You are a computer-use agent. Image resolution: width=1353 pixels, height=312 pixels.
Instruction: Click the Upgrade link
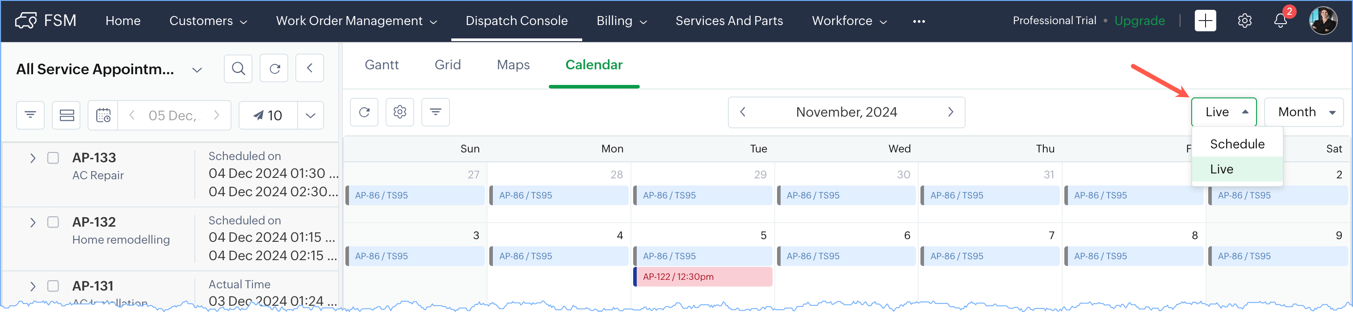(1139, 21)
